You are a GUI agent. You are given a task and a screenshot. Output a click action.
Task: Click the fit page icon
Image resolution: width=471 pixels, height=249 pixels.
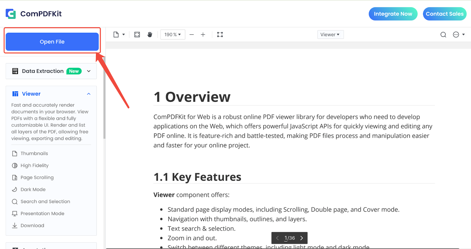[137, 34]
